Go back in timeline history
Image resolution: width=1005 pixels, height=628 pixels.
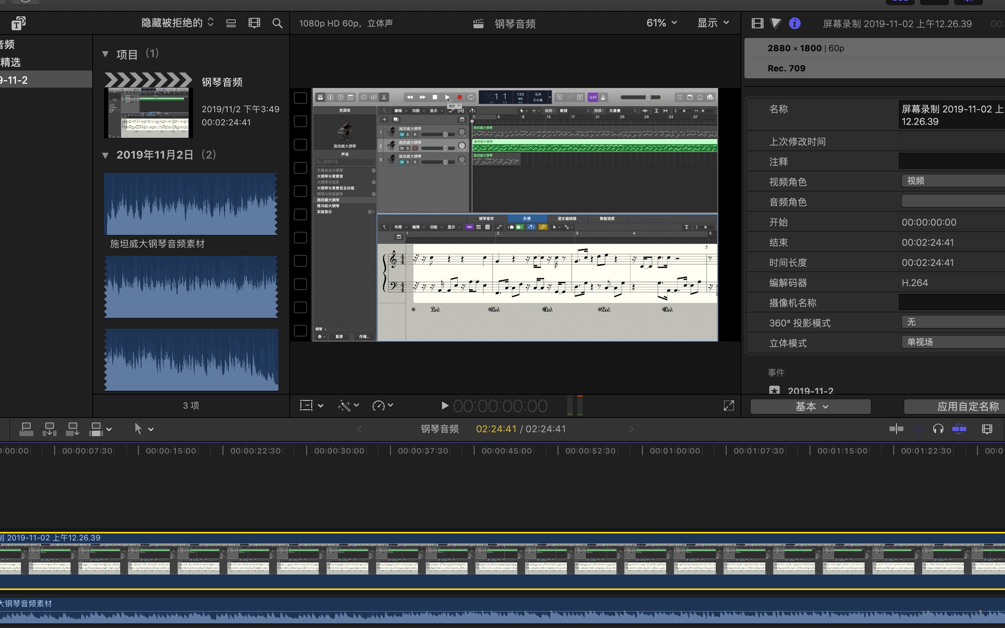360,429
